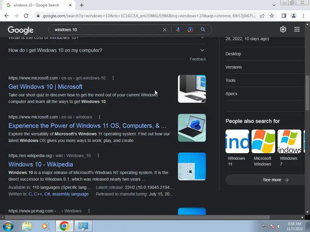Start a voice search with the microphone
The image size is (310, 232).
[178, 30]
